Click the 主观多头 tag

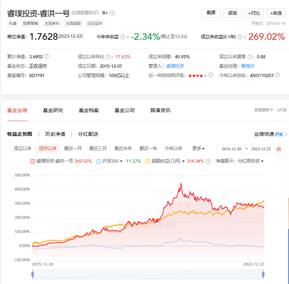(x=52, y=23)
